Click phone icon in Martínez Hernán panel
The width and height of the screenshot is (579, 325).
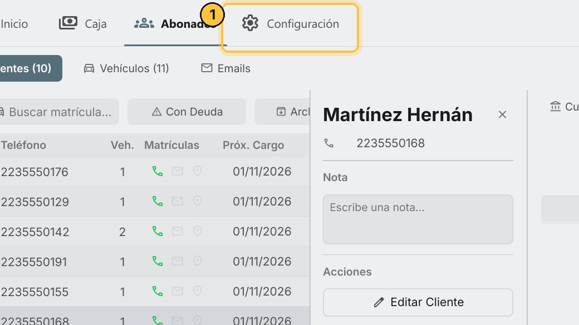click(328, 143)
